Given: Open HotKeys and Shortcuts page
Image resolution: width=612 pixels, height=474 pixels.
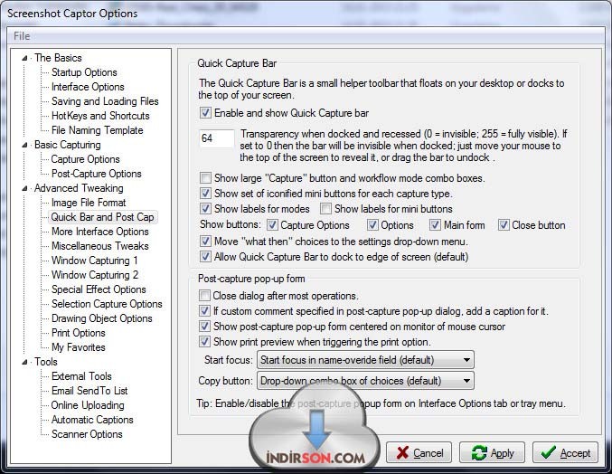Looking at the screenshot, I should pos(100,116).
